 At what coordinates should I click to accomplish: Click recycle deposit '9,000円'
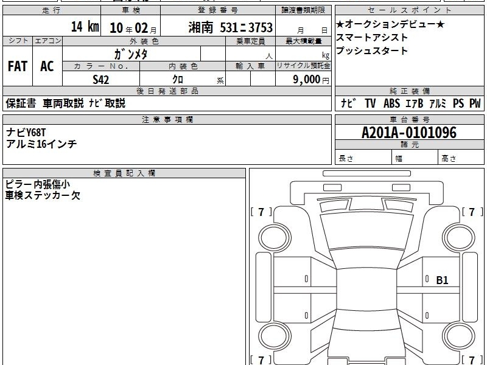(x=311, y=80)
